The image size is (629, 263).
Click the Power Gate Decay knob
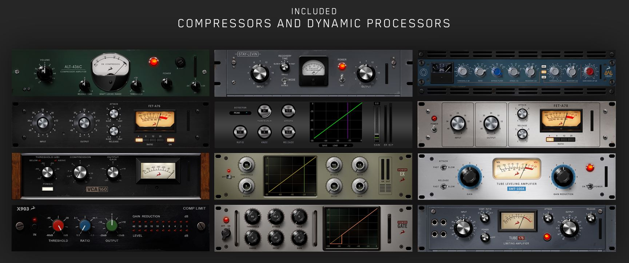click(276, 238)
